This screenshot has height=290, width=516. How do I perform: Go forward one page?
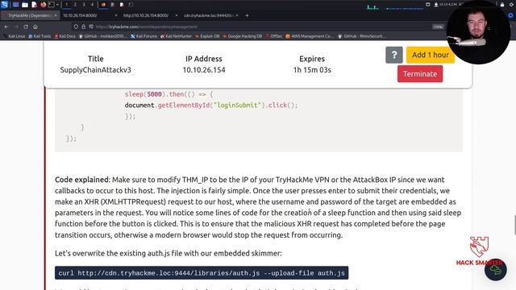(x=16, y=27)
